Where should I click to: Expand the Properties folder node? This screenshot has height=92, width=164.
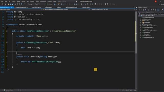click(x=141, y=21)
